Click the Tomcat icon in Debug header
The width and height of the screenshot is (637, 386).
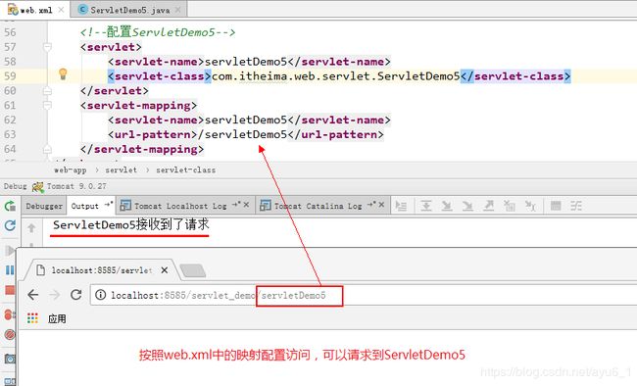[38, 187]
